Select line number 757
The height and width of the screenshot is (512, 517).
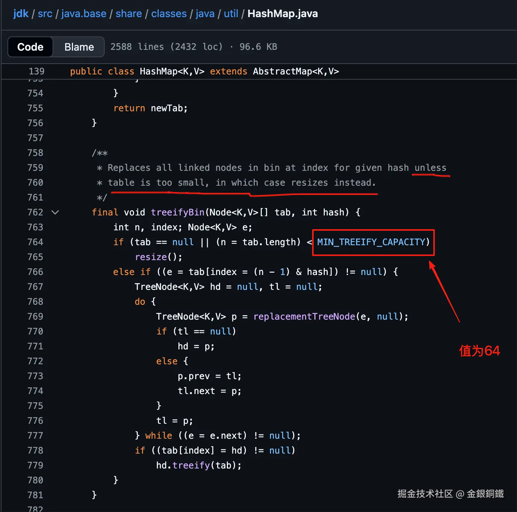35,138
